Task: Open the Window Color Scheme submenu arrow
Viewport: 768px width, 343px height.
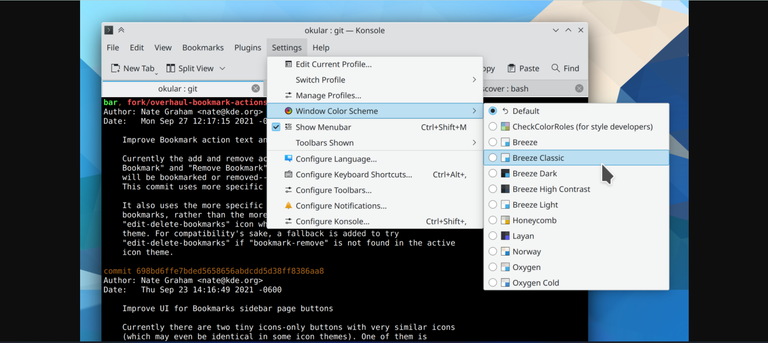Action: tap(474, 111)
